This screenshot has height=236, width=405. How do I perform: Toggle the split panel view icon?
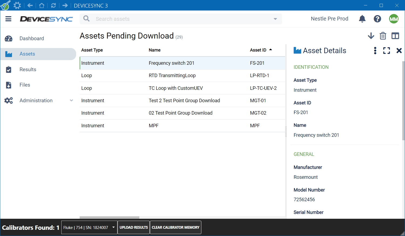[x=395, y=36]
